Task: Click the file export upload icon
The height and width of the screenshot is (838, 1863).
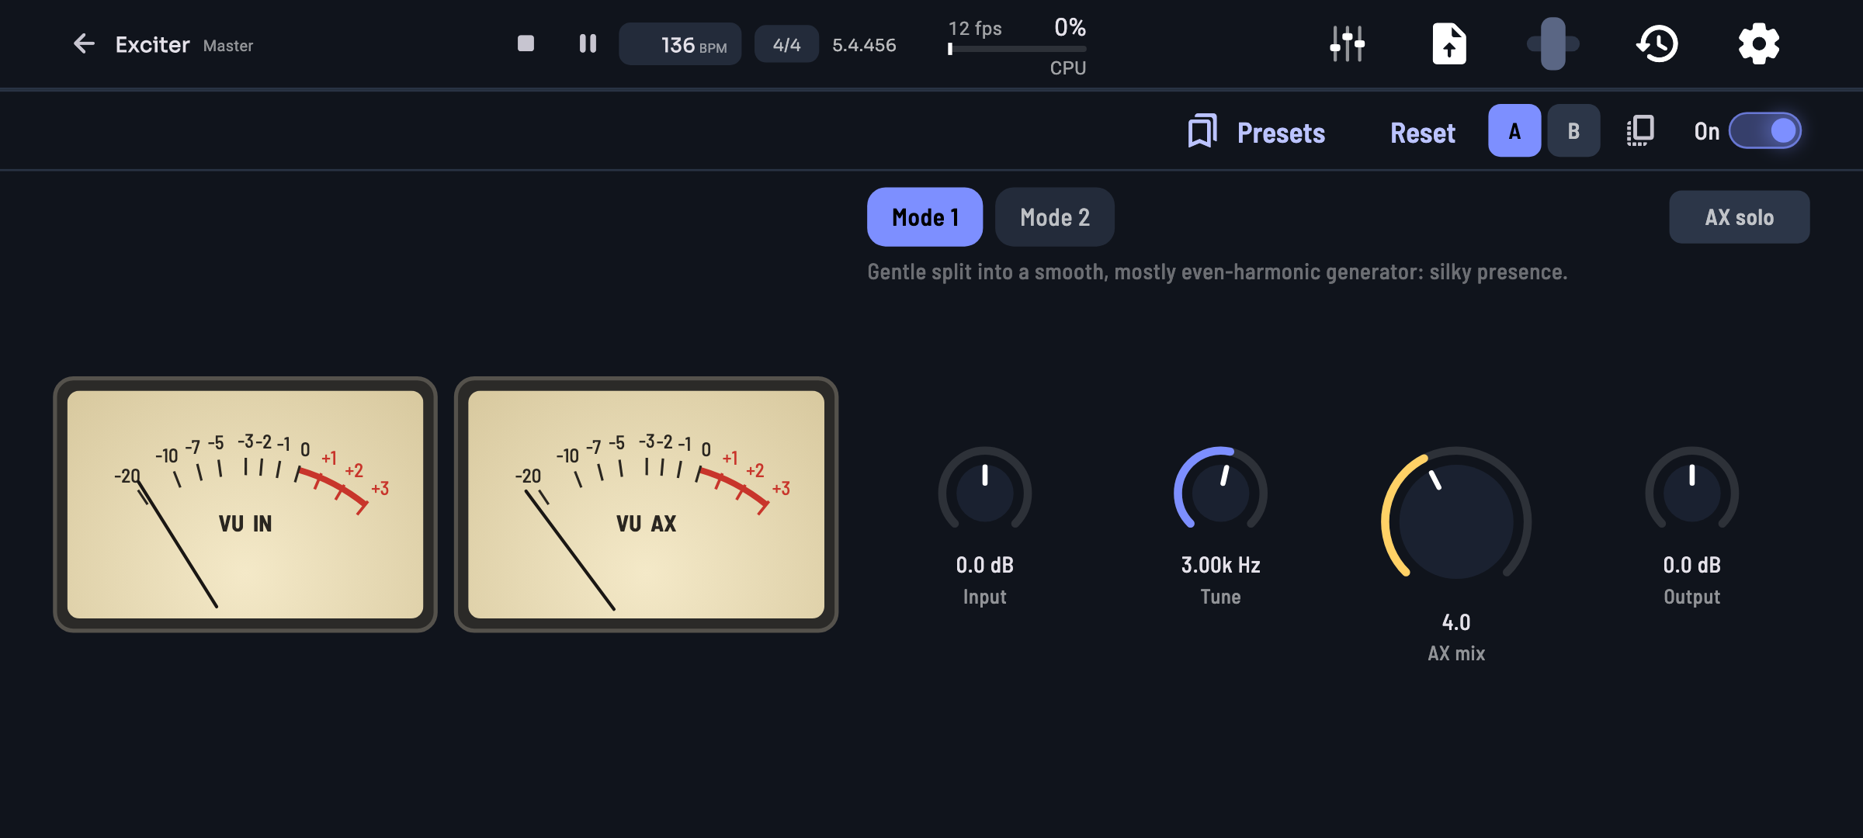Action: (1448, 43)
